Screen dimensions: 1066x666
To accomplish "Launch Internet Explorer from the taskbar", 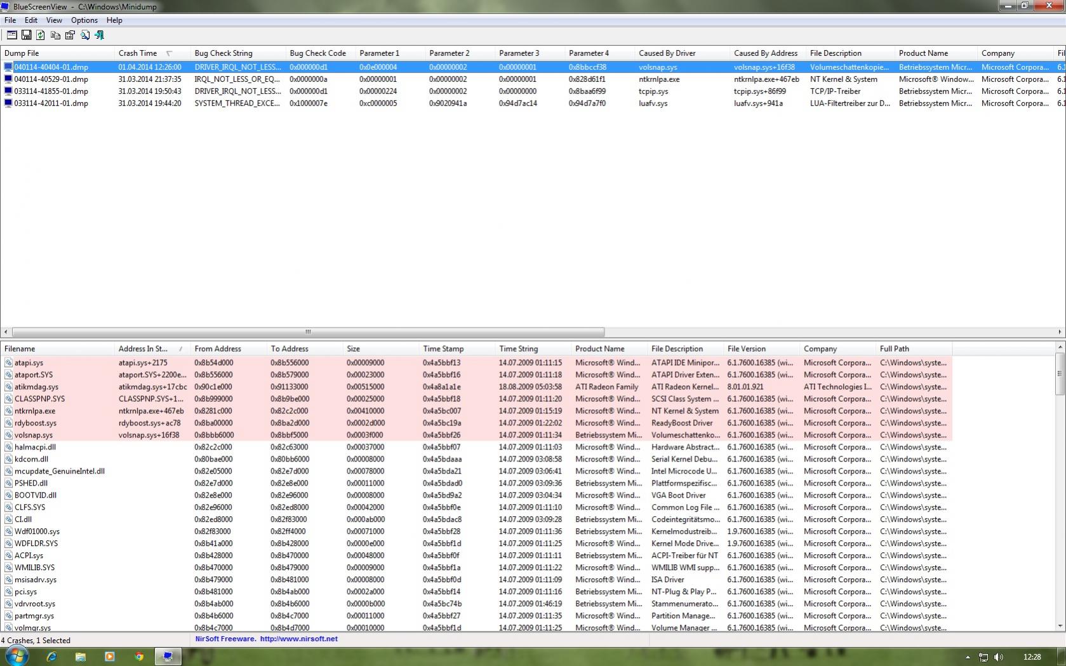I will pyautogui.click(x=51, y=656).
